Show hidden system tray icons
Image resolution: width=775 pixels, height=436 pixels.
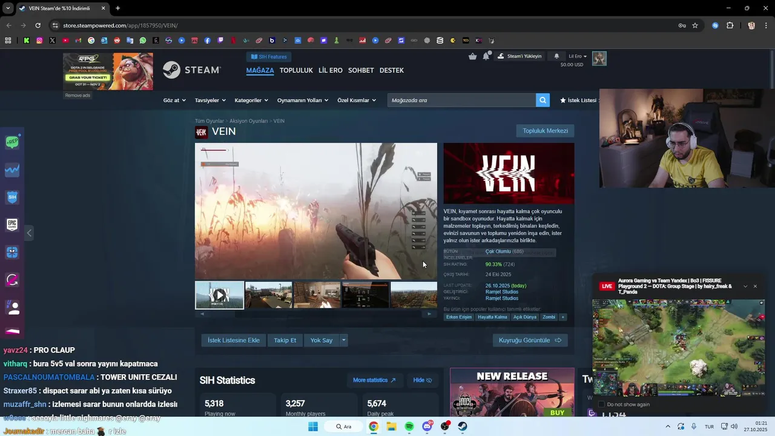668,426
